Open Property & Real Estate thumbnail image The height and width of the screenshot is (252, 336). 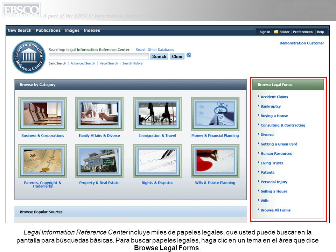tap(99, 161)
